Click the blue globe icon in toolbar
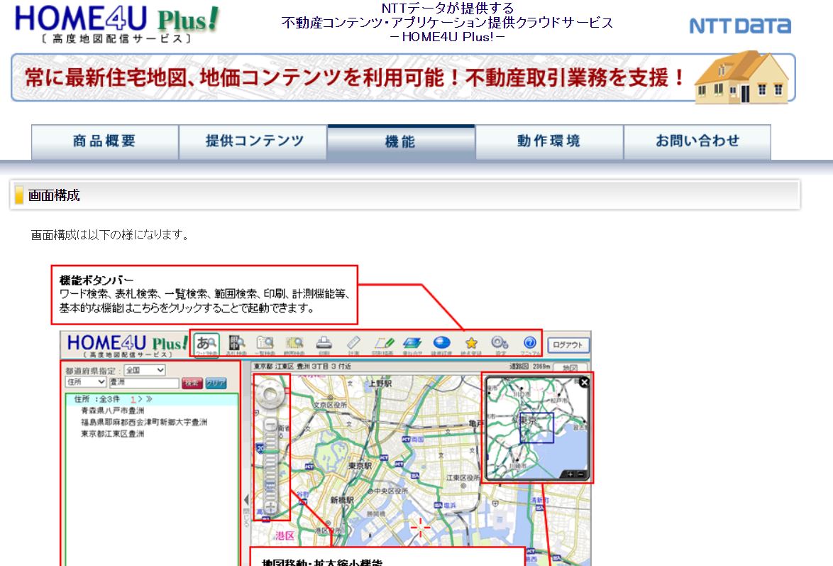This screenshot has width=833, height=566. (441, 344)
